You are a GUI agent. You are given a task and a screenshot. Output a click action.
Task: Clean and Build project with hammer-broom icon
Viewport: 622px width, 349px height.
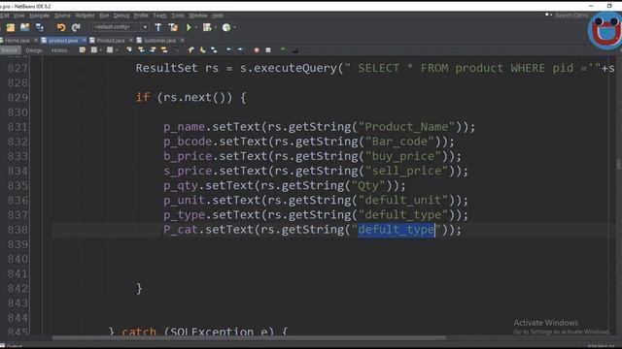click(173, 27)
